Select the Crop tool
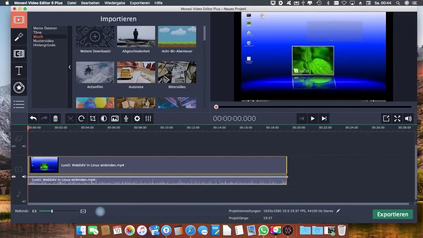 [93, 118]
